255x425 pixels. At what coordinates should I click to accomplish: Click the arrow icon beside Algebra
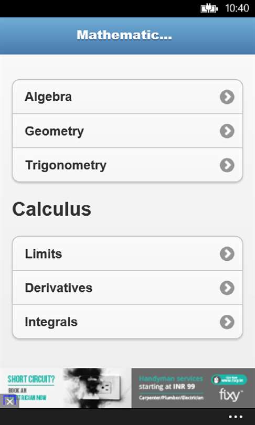point(227,97)
